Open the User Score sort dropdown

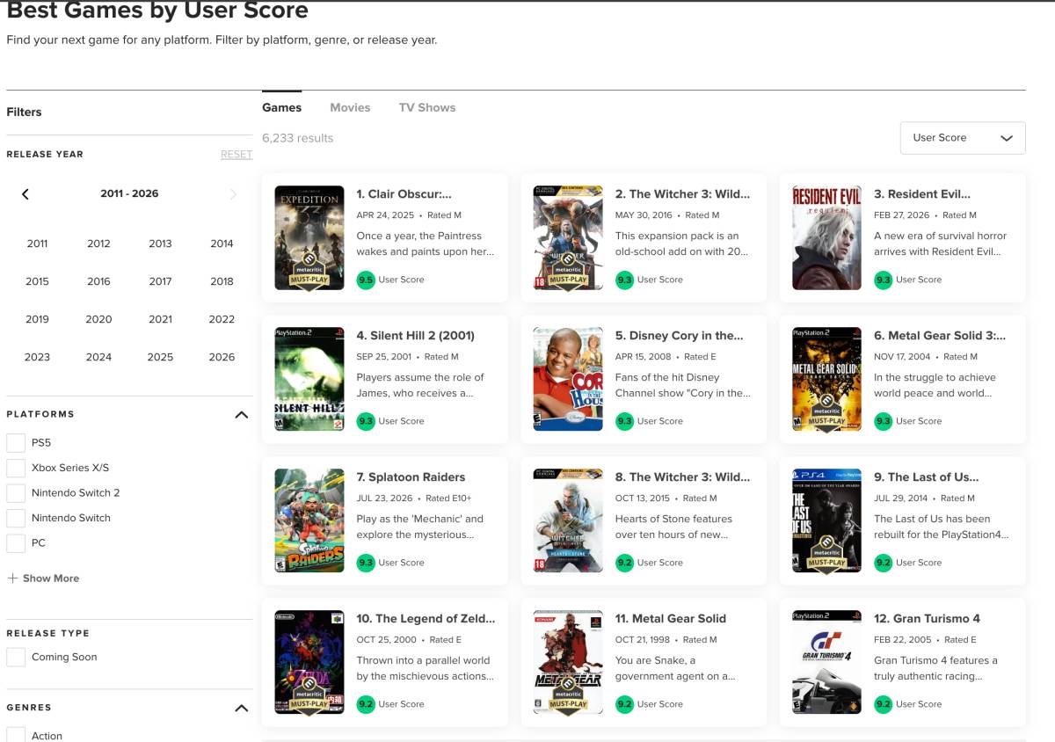pos(963,138)
